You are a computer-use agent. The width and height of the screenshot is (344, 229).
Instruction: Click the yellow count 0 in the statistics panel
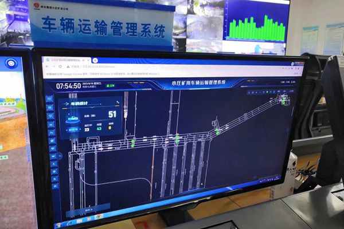click(x=110, y=128)
